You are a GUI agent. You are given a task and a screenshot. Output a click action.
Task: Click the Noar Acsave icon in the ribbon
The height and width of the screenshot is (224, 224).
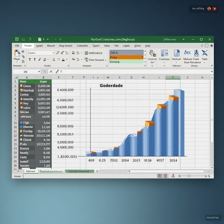tap(86, 60)
